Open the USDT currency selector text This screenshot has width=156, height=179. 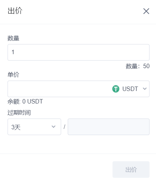pyautogui.click(x=130, y=89)
